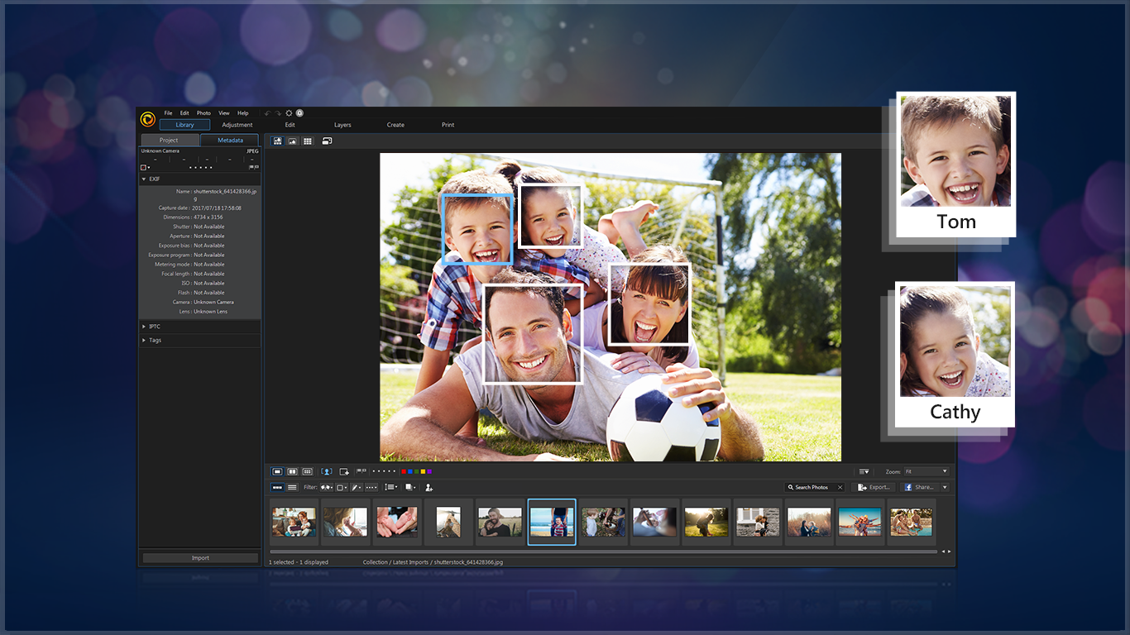Switch to grid browser mode icon
This screenshot has height=635, width=1130.
(308, 141)
